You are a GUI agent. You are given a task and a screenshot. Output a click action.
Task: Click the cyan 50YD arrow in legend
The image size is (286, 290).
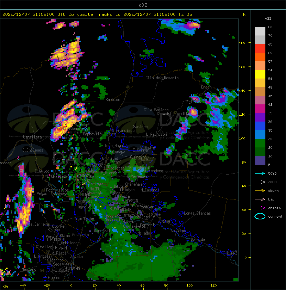(x=260, y=174)
